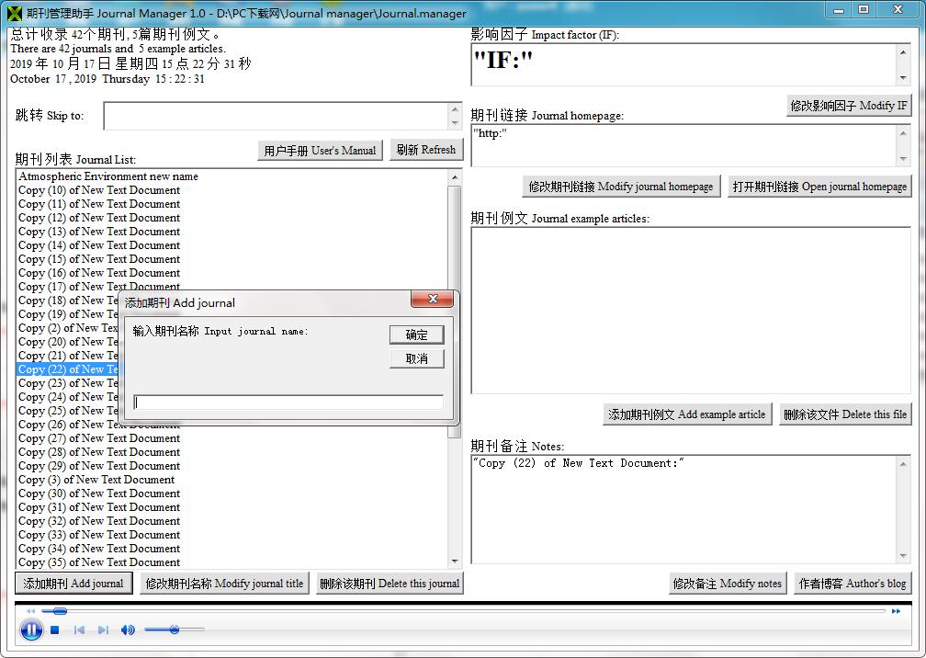
Task: Adjust the volume slider
Action: point(175,630)
